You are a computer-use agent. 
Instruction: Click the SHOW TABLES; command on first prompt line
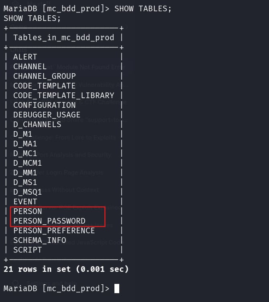pos(143,8)
